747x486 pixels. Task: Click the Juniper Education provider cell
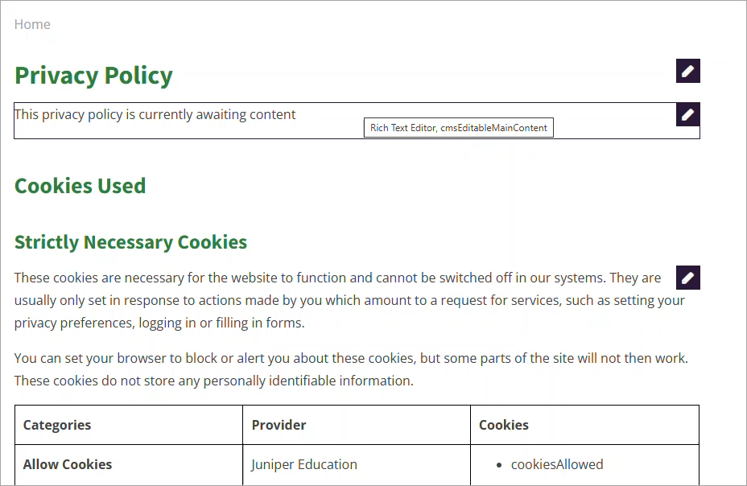point(304,464)
